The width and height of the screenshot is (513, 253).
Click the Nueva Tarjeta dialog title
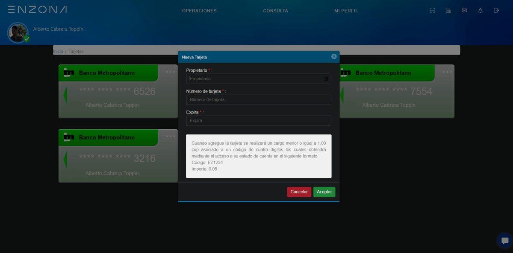195,57
